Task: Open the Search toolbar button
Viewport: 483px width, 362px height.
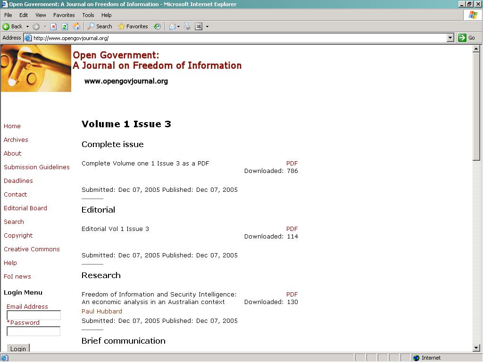Action: 100,26
